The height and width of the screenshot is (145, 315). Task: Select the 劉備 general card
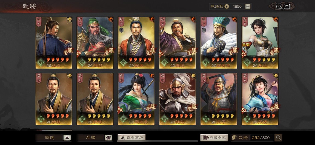136,43
